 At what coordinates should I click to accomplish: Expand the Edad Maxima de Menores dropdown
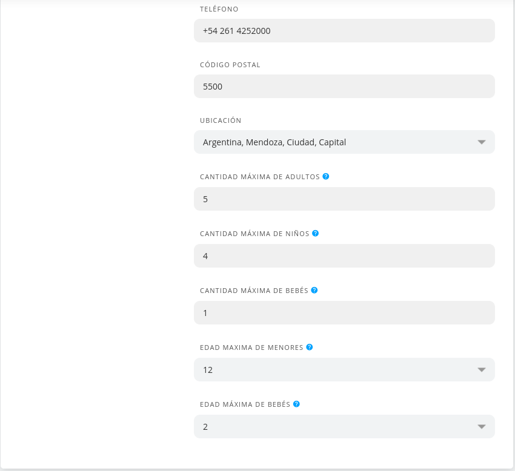344,369
